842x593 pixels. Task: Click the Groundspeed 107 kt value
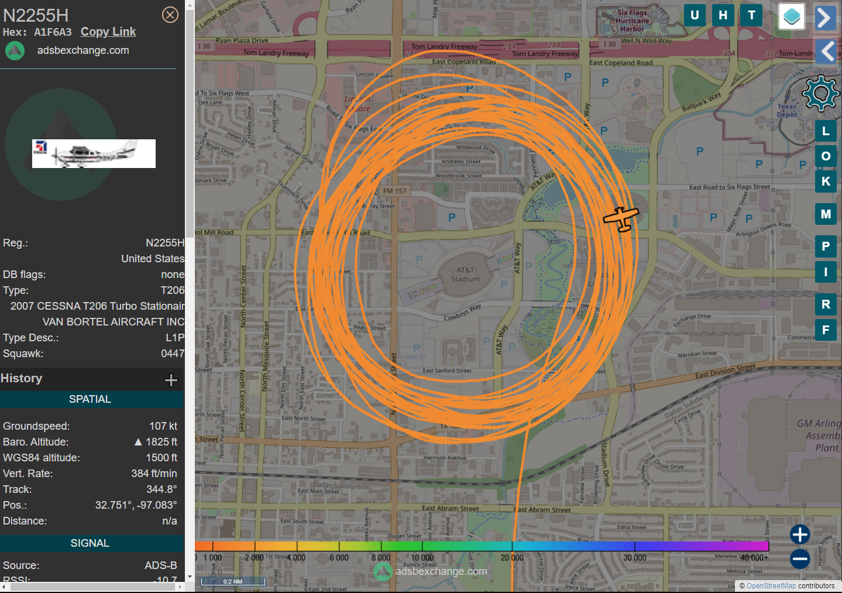point(163,426)
